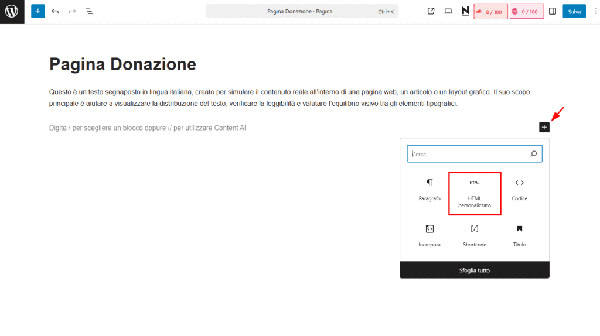Open the device preview options
Image resolution: width=600 pixels, height=336 pixels.
point(448,12)
